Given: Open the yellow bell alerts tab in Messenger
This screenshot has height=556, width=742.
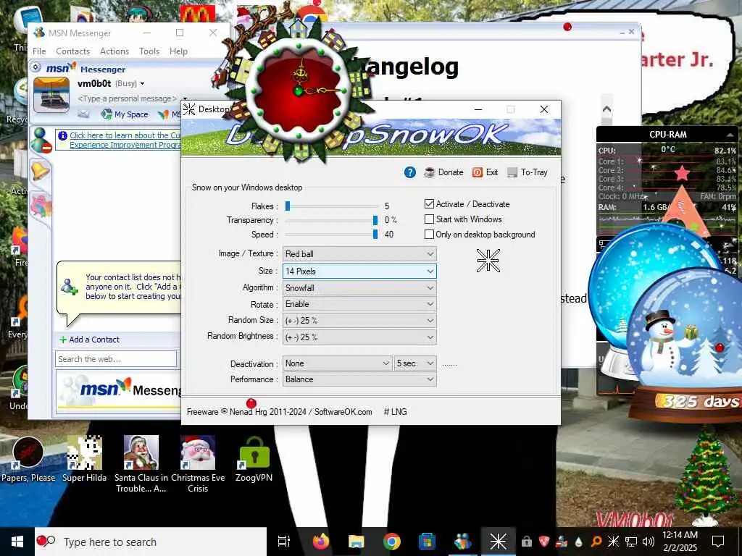Looking at the screenshot, I should (41, 170).
